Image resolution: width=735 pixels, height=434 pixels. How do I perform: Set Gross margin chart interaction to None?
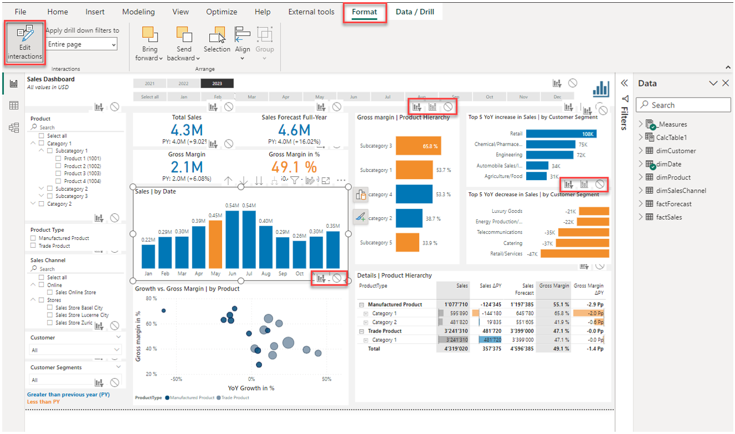pos(448,106)
